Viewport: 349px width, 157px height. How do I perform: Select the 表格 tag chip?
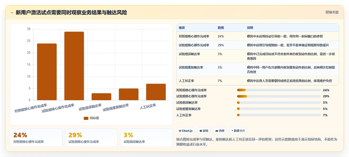click(204, 131)
